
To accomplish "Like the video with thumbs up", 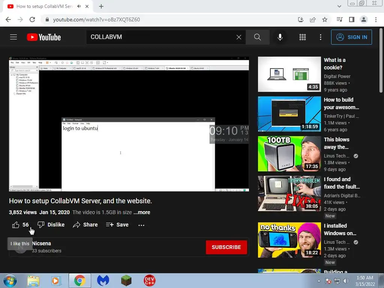I will 20,225.
